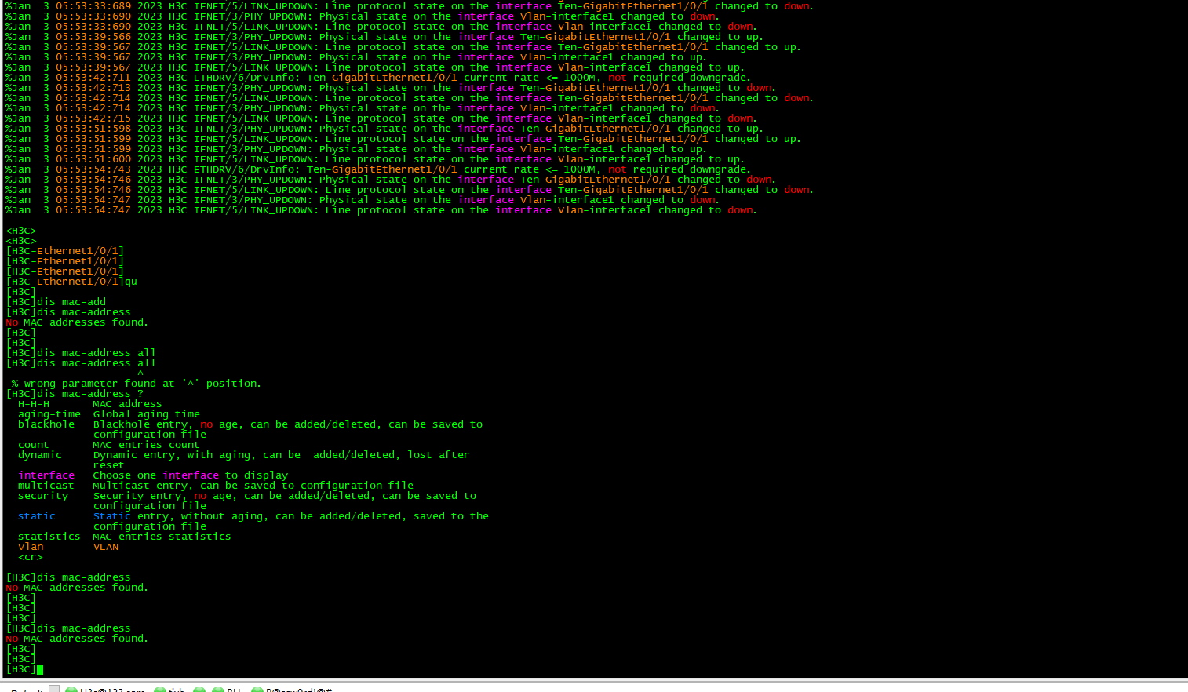
Task: Click the 'Dynamic entry, with aging' description
Action: point(282,460)
